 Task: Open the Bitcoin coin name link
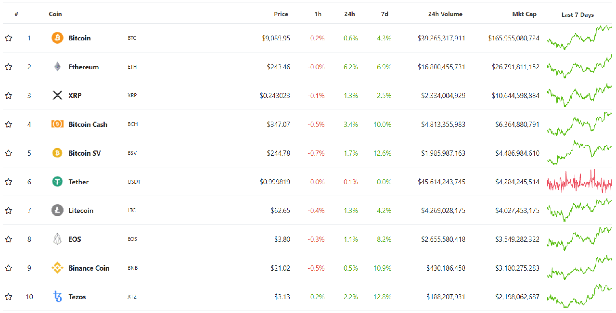coord(79,38)
